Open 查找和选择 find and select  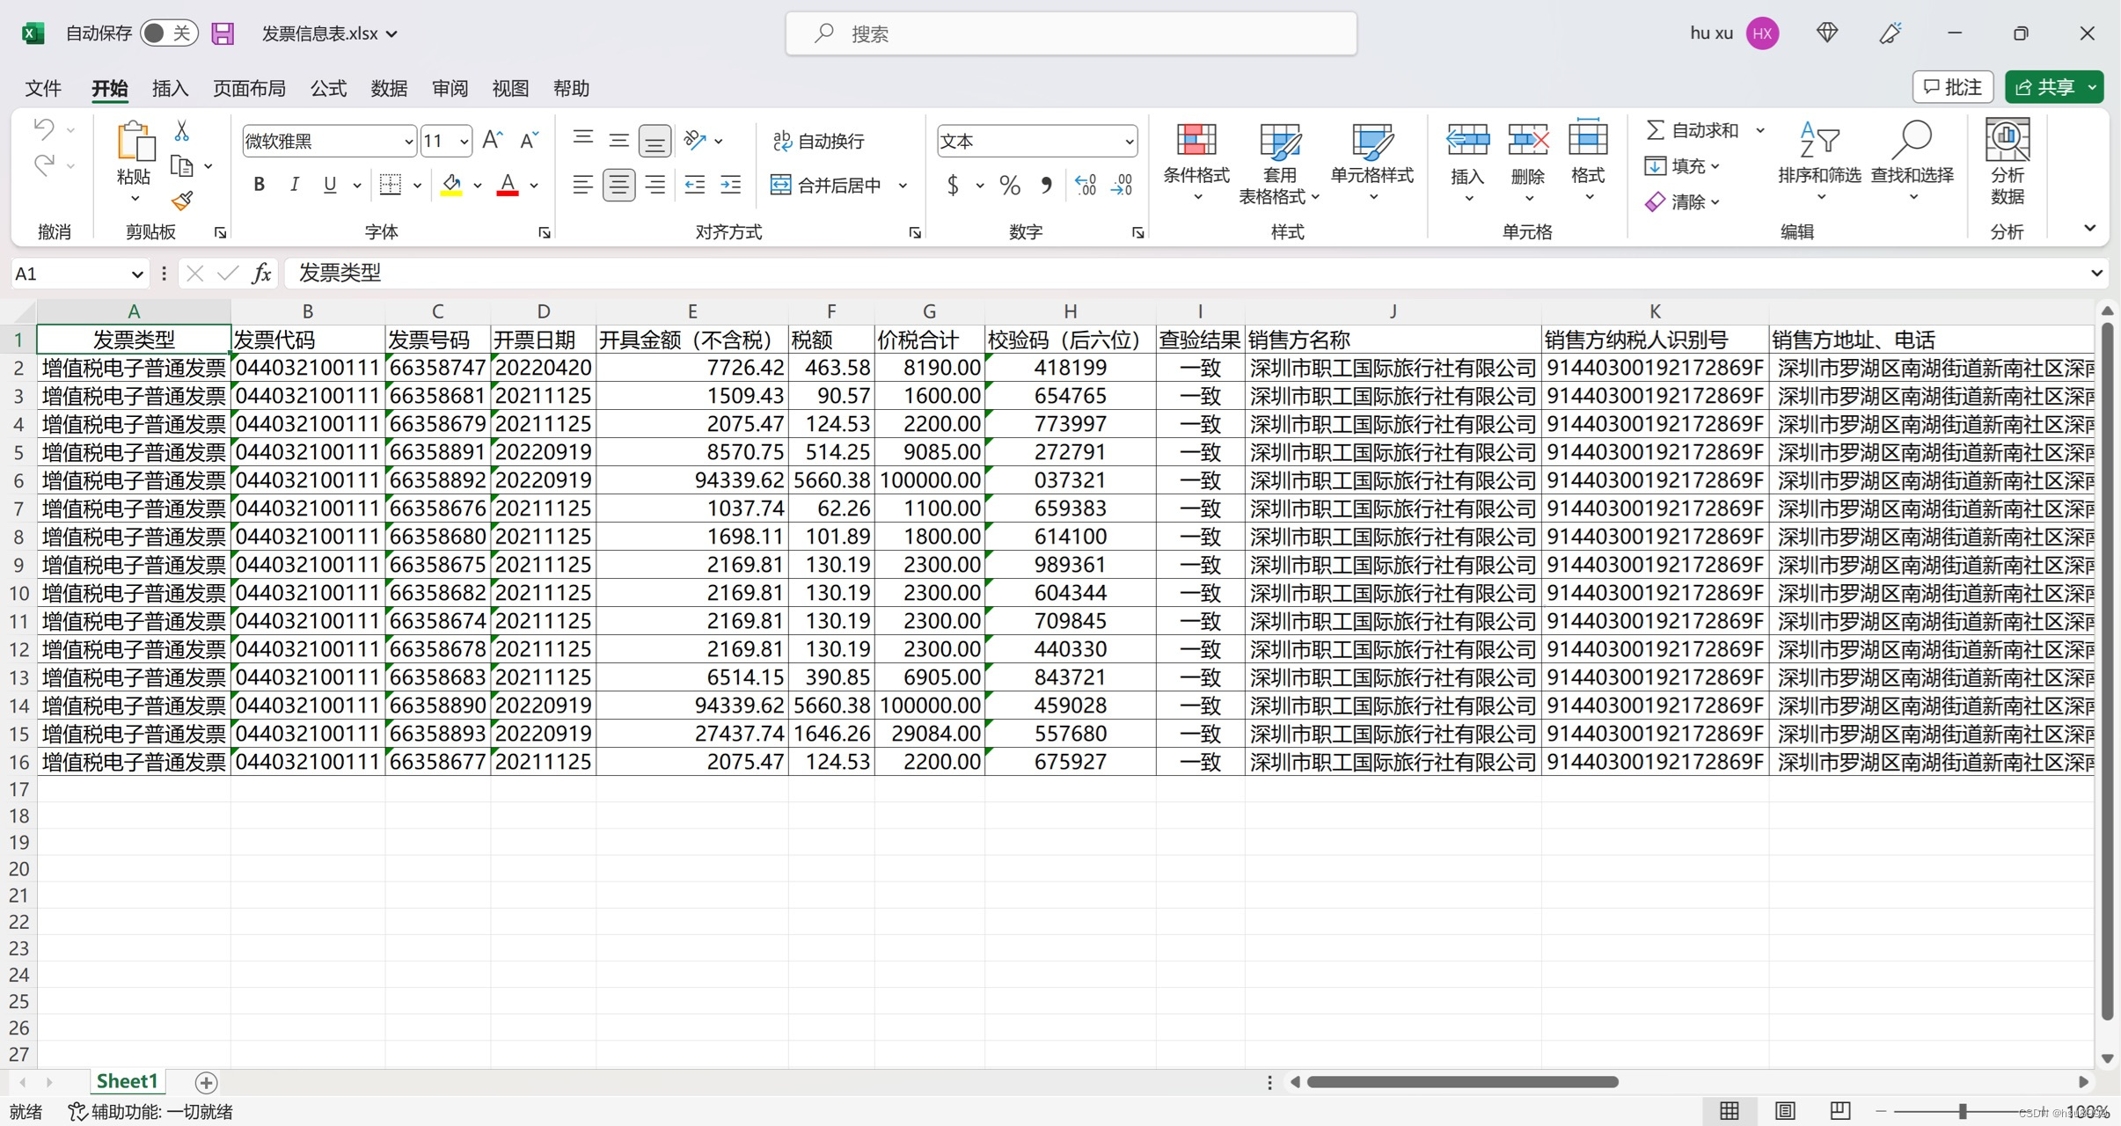tap(1913, 163)
